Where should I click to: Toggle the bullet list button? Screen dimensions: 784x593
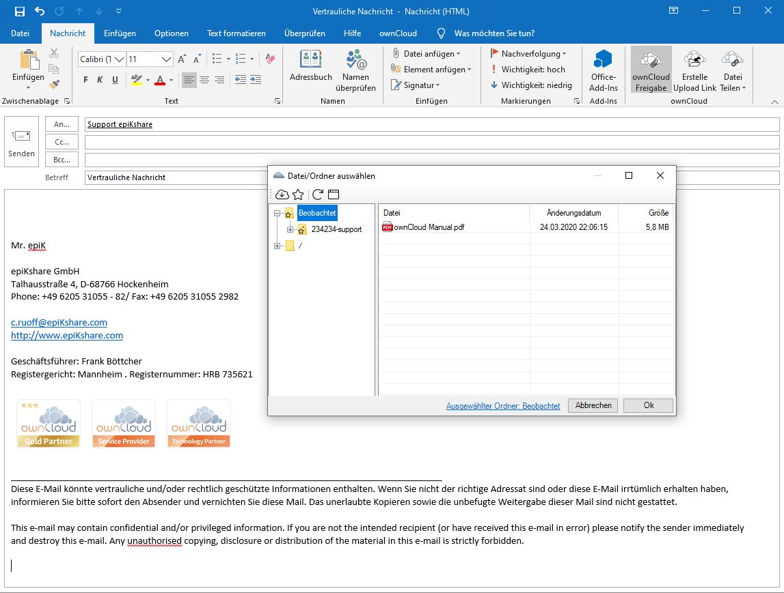coord(217,59)
